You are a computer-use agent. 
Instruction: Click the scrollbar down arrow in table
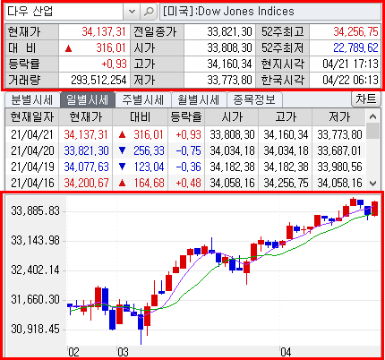(372, 183)
